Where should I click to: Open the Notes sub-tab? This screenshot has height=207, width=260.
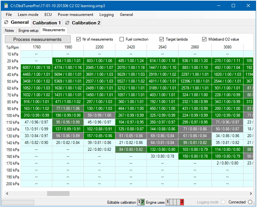[x=9, y=31]
